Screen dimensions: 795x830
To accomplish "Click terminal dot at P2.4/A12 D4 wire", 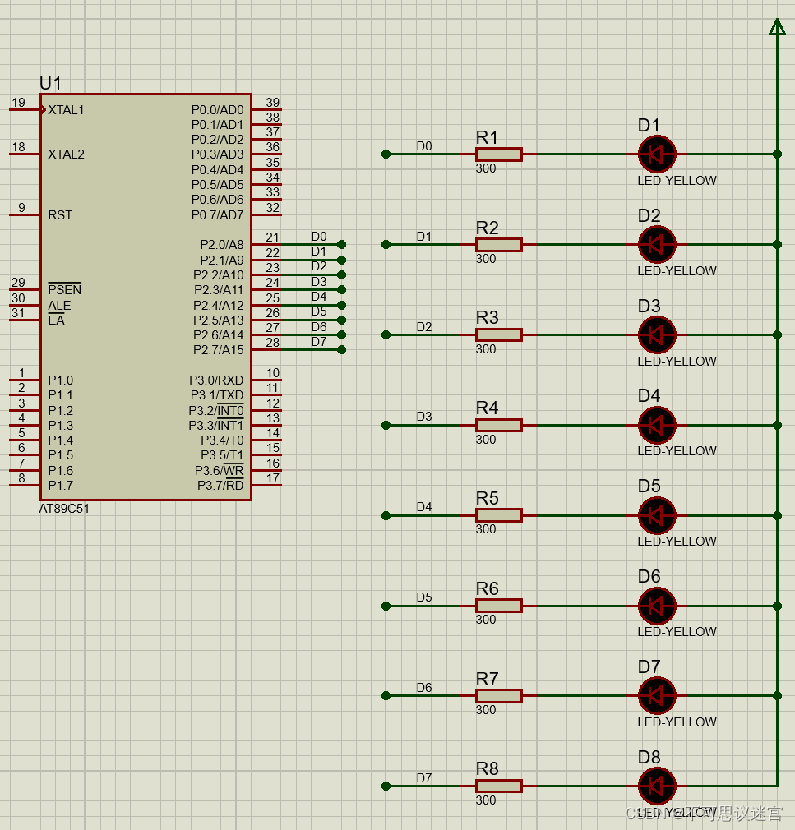I will click(342, 305).
